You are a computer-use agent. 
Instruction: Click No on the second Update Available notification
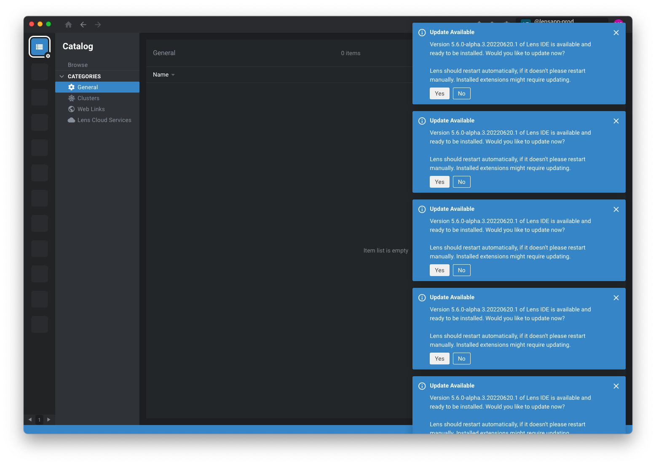click(461, 181)
